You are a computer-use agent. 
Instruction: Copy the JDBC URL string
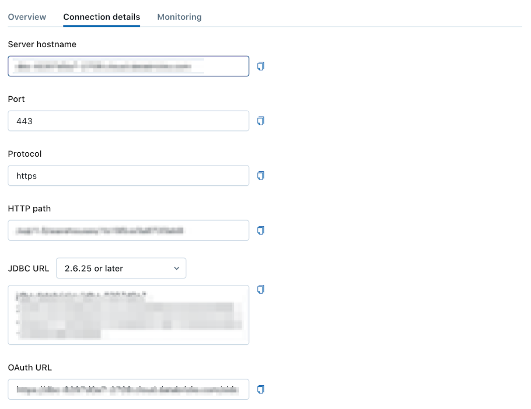click(x=261, y=290)
